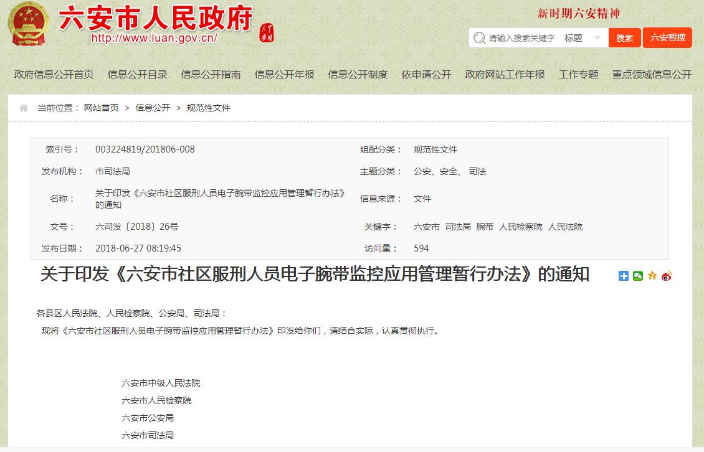Click keyword 腕带

[485, 227]
